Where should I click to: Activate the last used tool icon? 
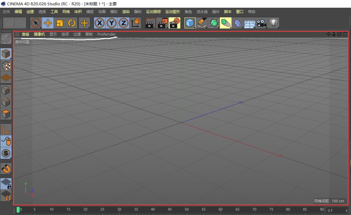click(x=84, y=23)
